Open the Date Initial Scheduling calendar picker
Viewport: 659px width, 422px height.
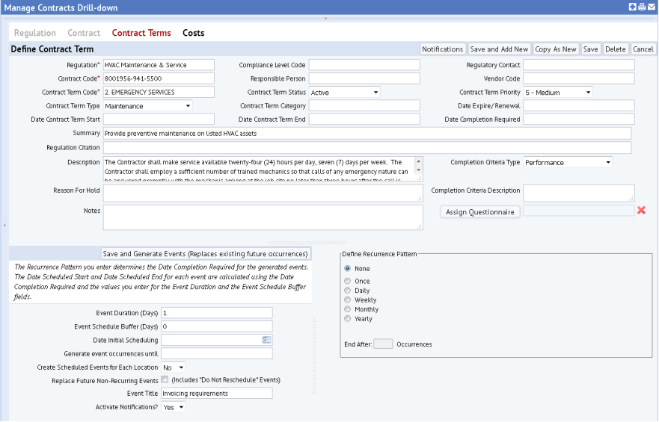click(x=266, y=340)
